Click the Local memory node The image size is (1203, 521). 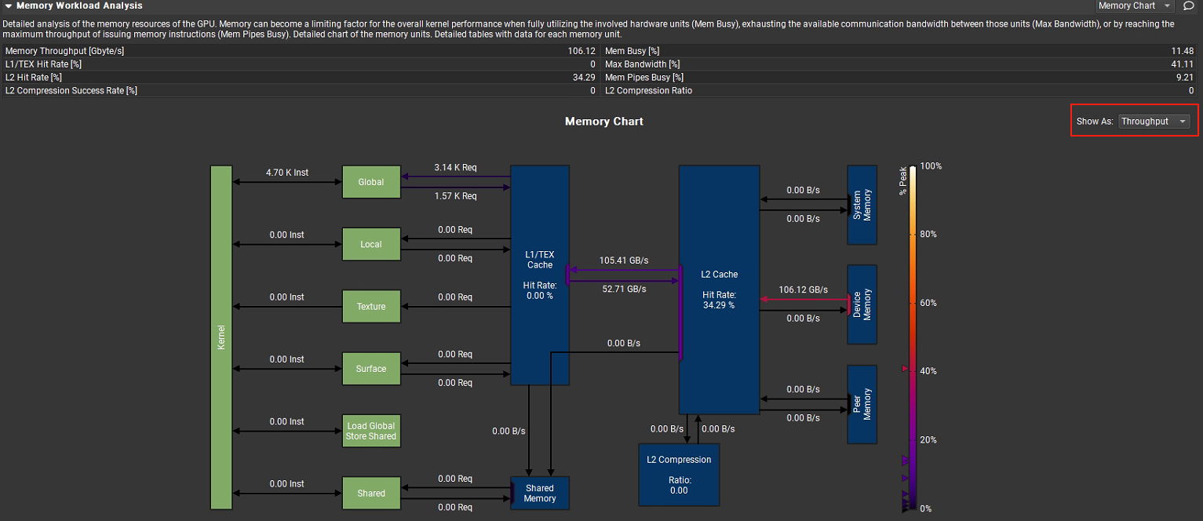[371, 244]
